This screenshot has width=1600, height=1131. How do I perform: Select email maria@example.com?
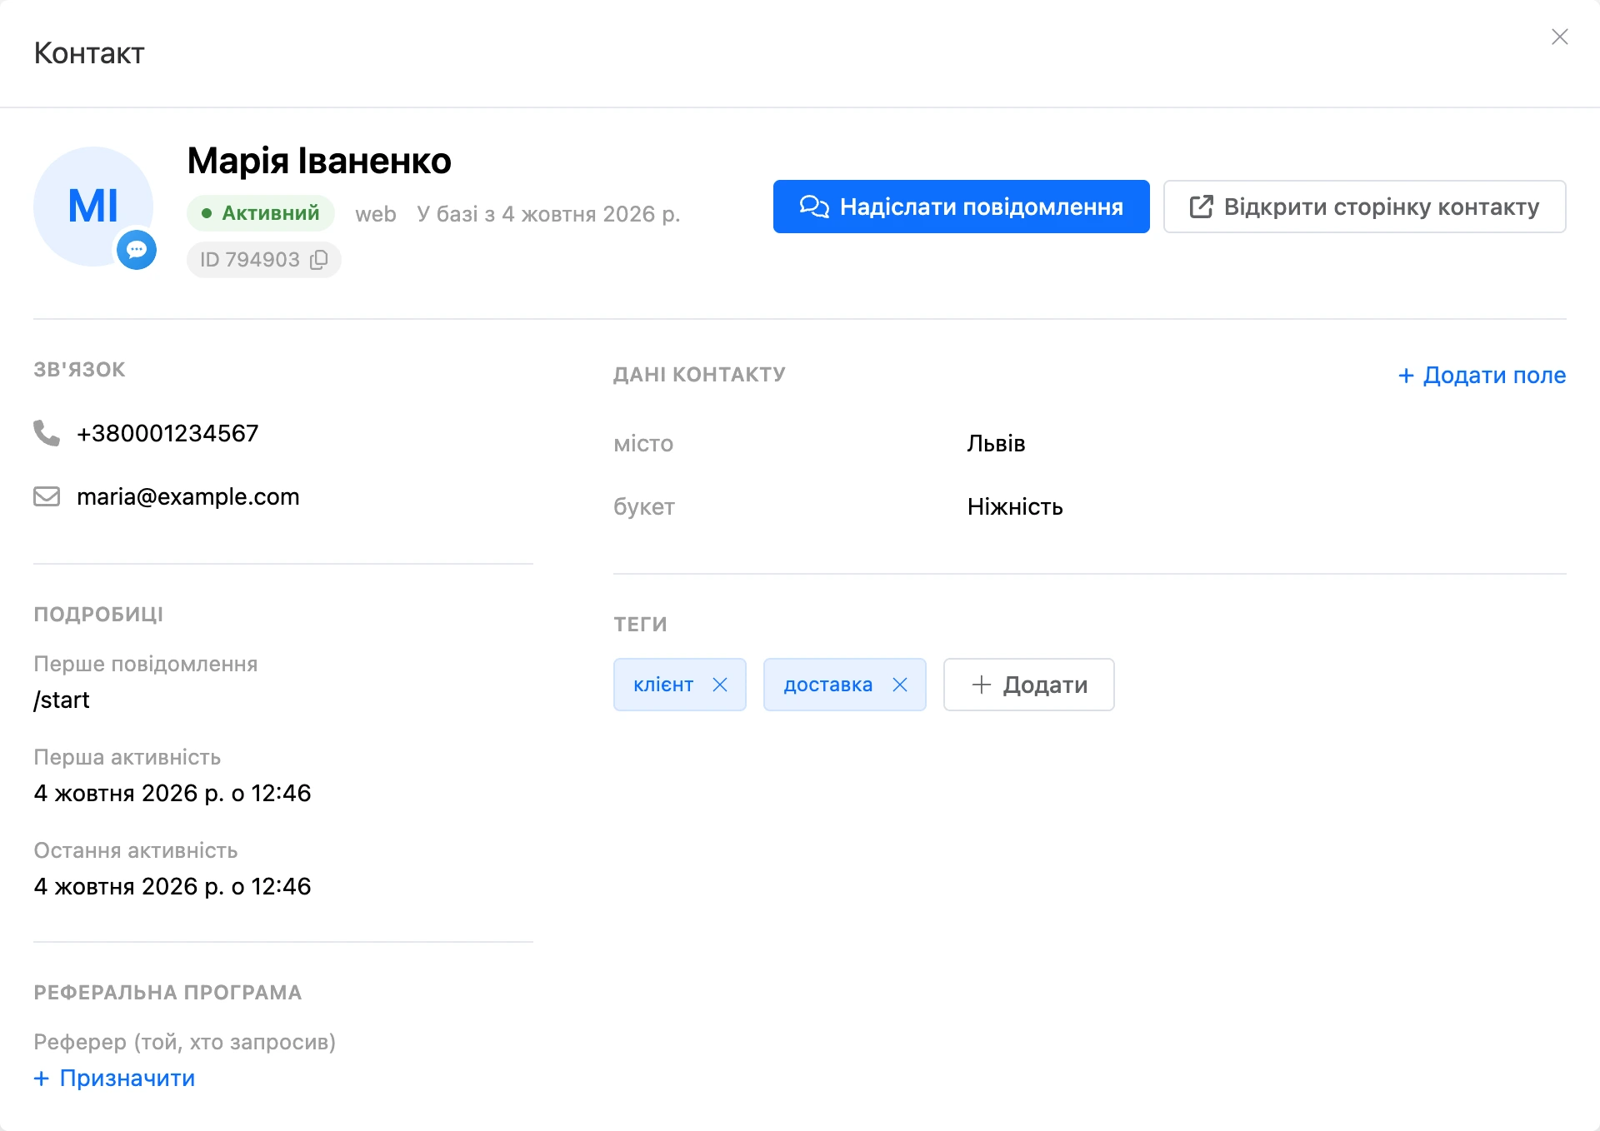(x=188, y=496)
